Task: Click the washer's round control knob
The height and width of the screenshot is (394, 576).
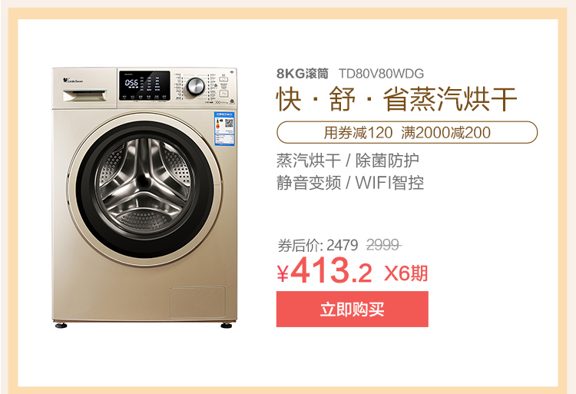Action: point(195,87)
